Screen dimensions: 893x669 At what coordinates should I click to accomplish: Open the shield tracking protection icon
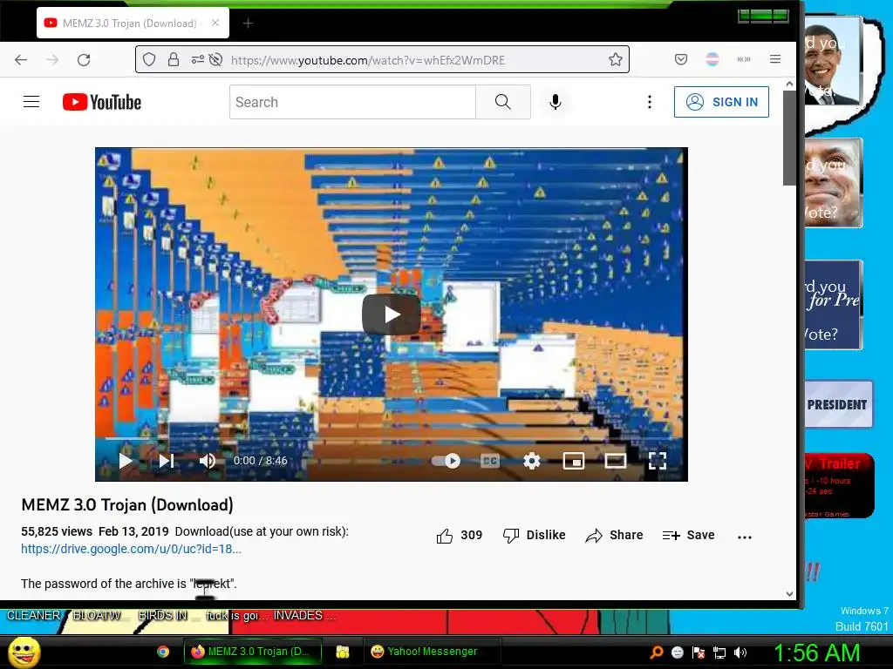148,60
